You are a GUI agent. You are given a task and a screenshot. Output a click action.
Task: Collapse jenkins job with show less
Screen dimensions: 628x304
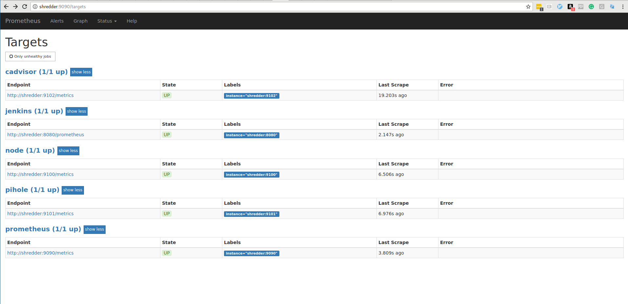(76, 111)
